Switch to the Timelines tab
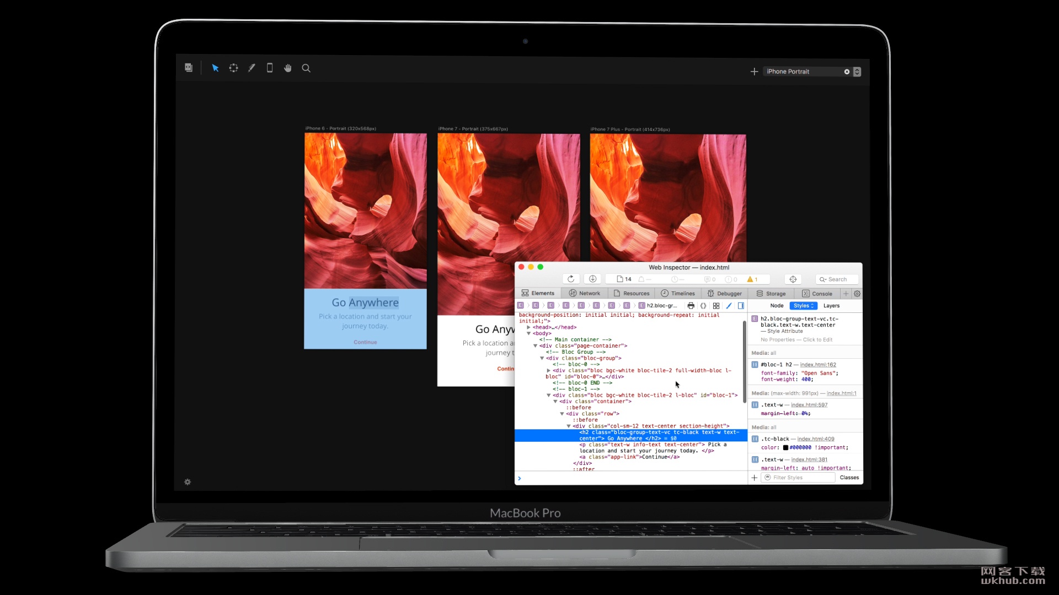Screen dimensions: 1059x595 click(x=678, y=294)
